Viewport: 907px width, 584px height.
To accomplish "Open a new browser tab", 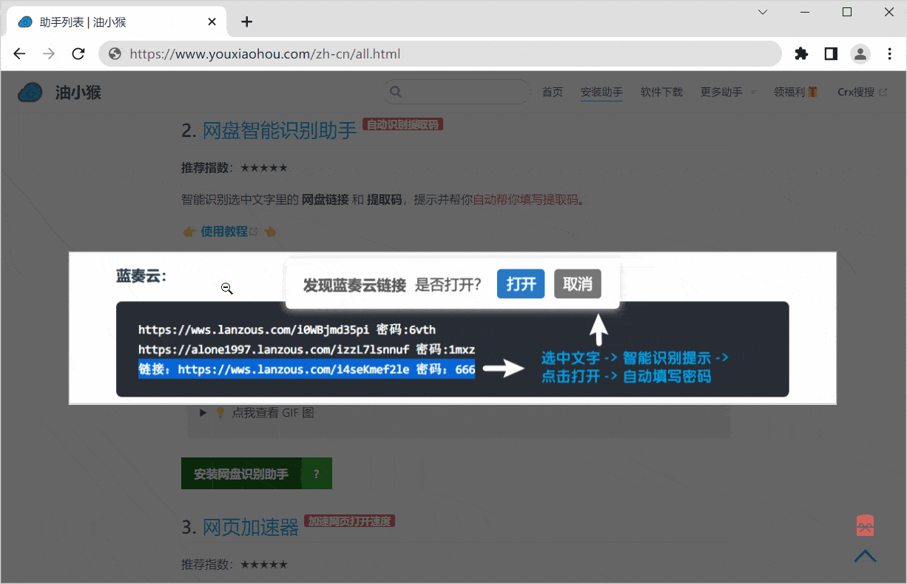I will [x=247, y=21].
